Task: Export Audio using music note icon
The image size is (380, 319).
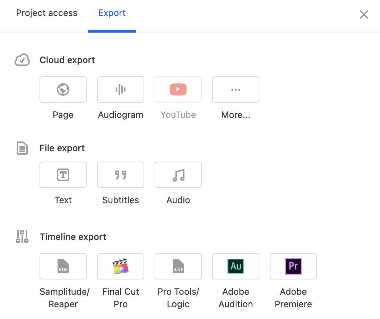Action: click(178, 175)
